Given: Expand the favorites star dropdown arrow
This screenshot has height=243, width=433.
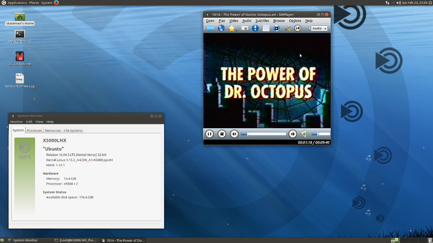Looking at the screenshot, I should tap(237, 30).
